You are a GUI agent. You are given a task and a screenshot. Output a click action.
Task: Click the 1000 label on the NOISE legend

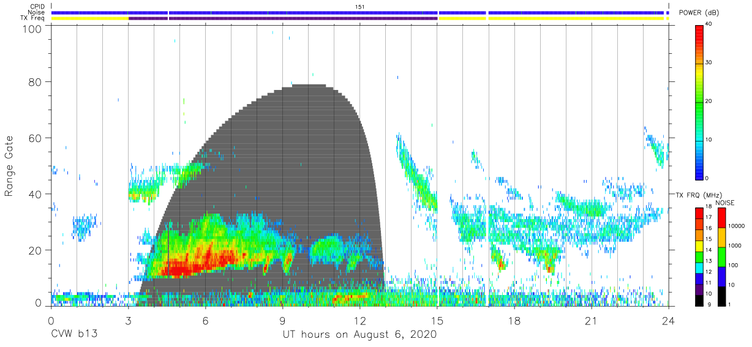pos(734,246)
